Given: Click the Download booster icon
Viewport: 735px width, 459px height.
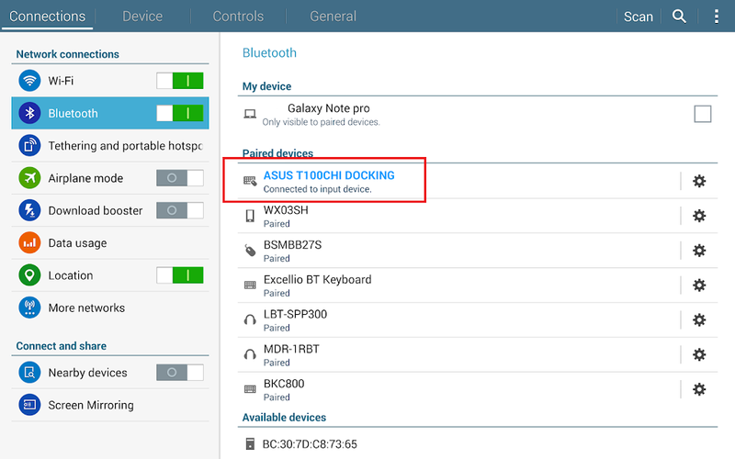Looking at the screenshot, I should (29, 210).
